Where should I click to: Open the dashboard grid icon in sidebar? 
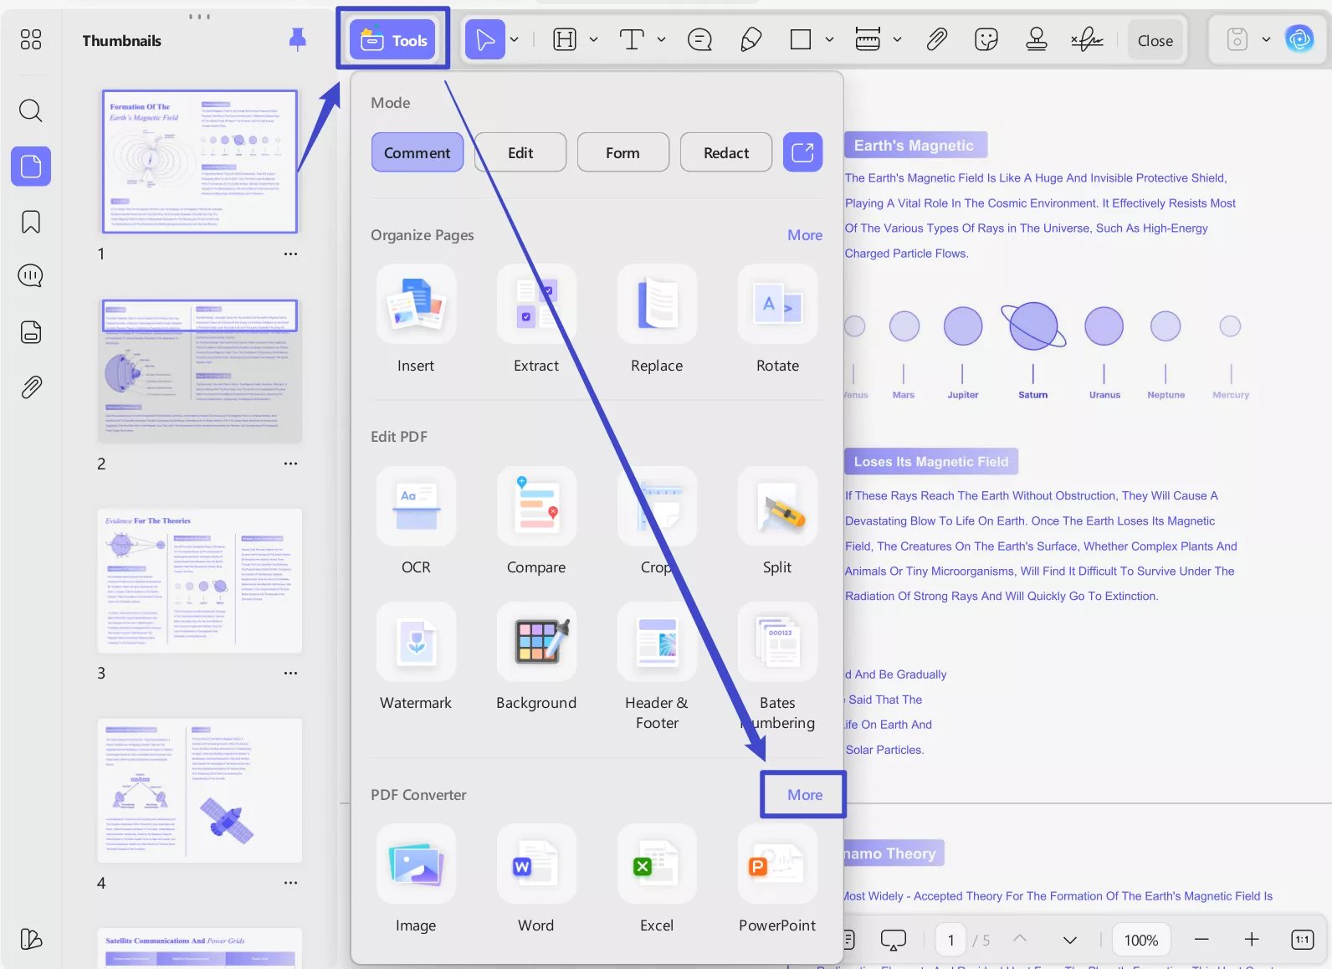point(31,39)
